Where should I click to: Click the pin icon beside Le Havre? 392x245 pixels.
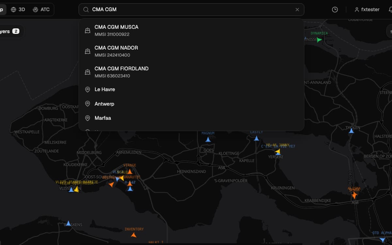88,89
